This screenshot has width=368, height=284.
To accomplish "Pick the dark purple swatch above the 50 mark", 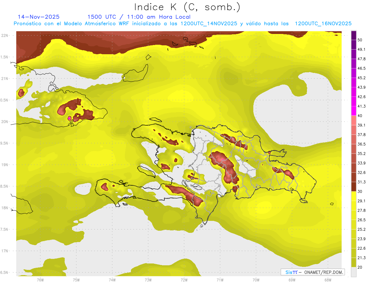I will point(354,35).
